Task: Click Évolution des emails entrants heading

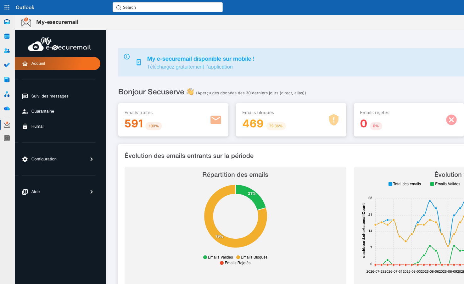Action: tap(189, 156)
